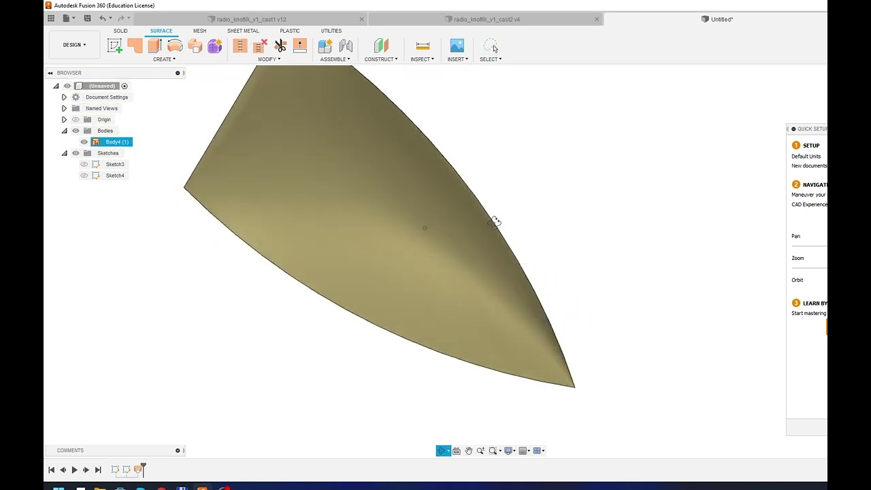Open the CONSTRUCT dropdown menu
Screen dimensions: 871x490
pyautogui.click(x=381, y=59)
